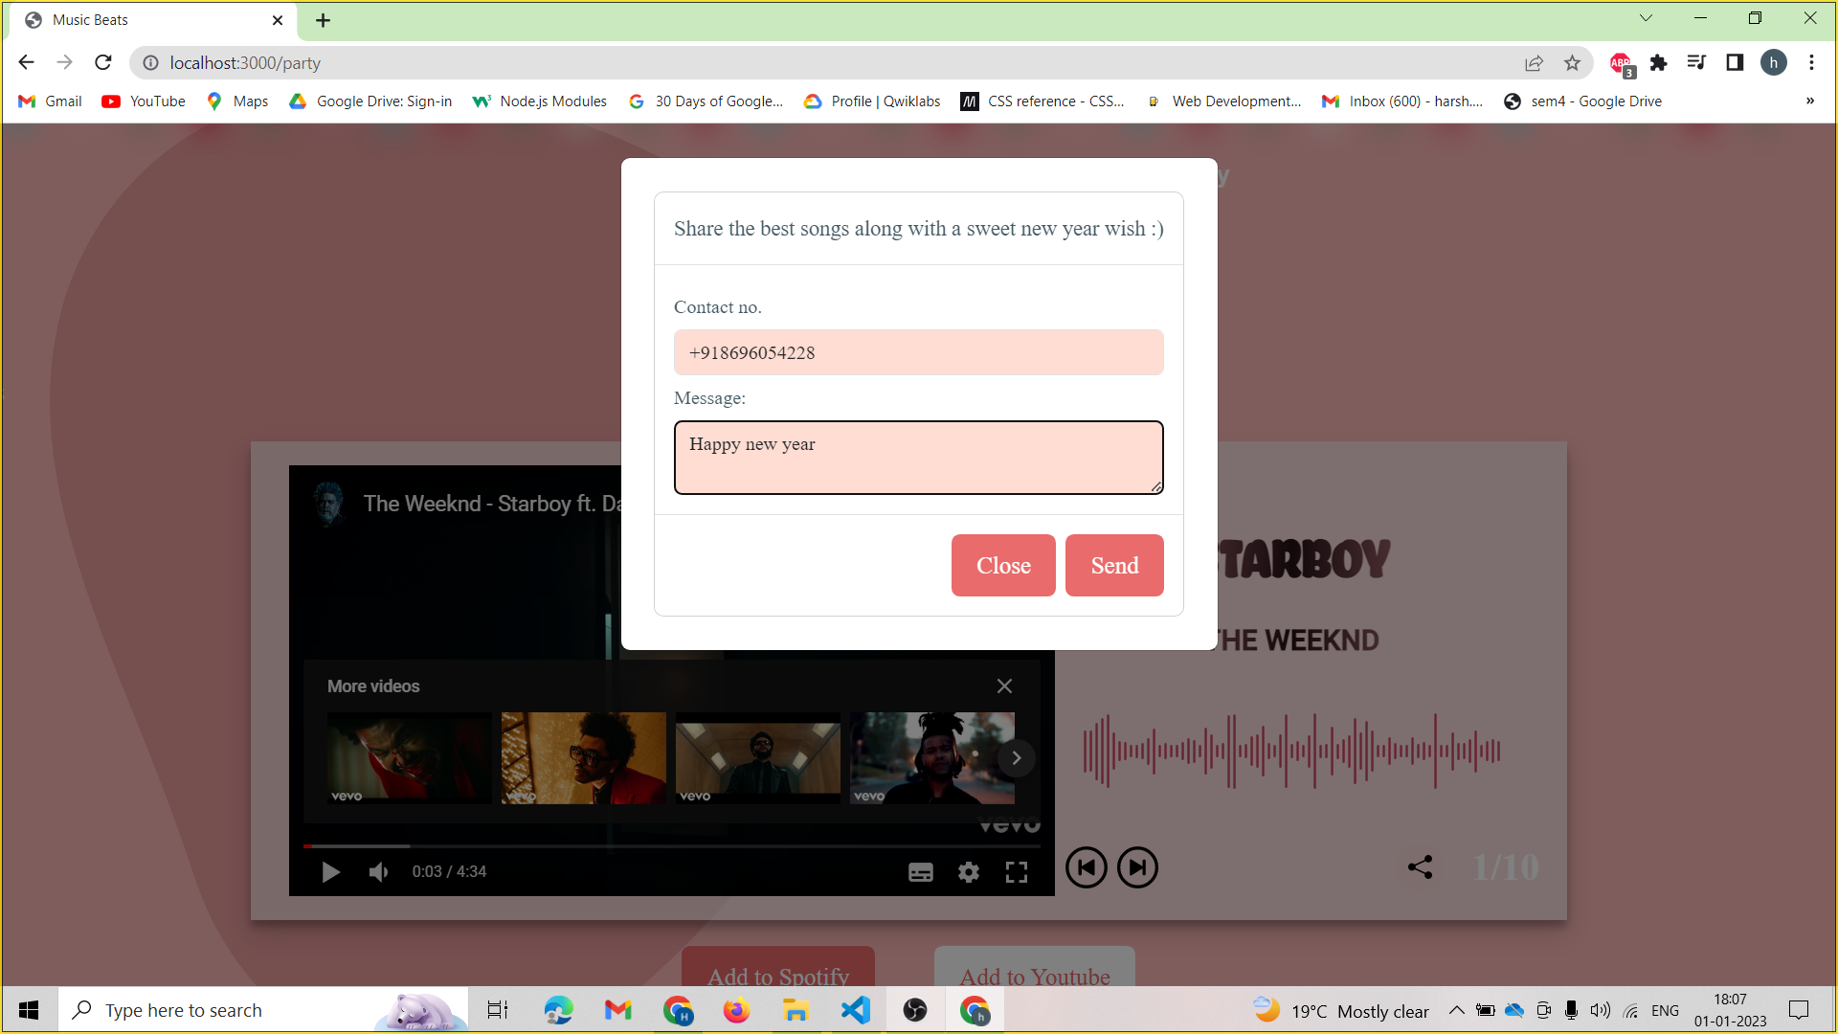This screenshot has width=1838, height=1034.
Task: Open the YouTube bookmark
Action: (145, 101)
